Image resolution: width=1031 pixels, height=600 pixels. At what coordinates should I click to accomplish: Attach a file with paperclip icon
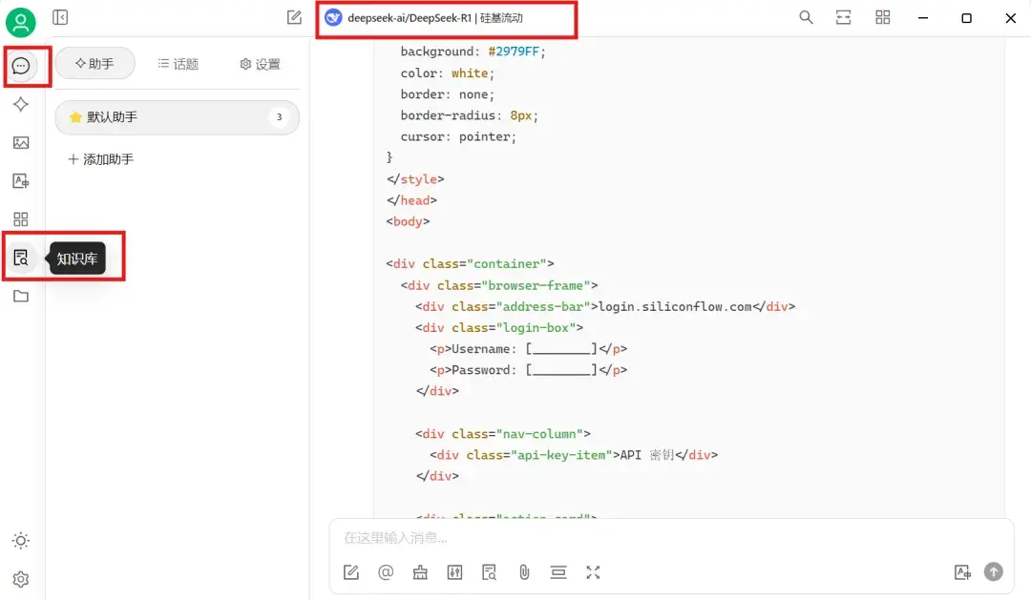524,572
